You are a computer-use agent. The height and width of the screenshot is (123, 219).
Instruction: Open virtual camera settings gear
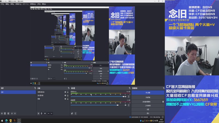163,102
